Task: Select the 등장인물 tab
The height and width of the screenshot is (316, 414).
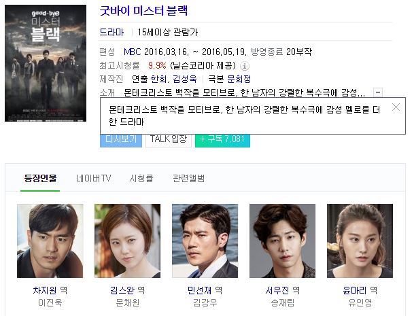Action: pos(40,179)
